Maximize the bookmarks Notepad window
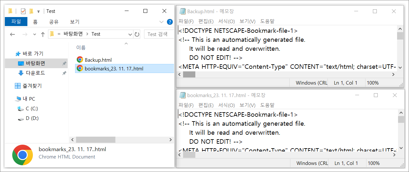Image resolution: width=409 pixels, height=172 pixels. click(x=375, y=95)
